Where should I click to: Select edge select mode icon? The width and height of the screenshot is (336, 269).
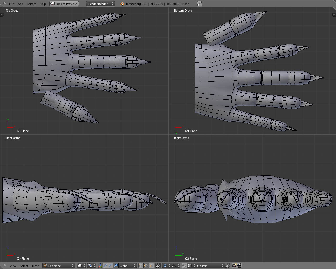coord(146,266)
